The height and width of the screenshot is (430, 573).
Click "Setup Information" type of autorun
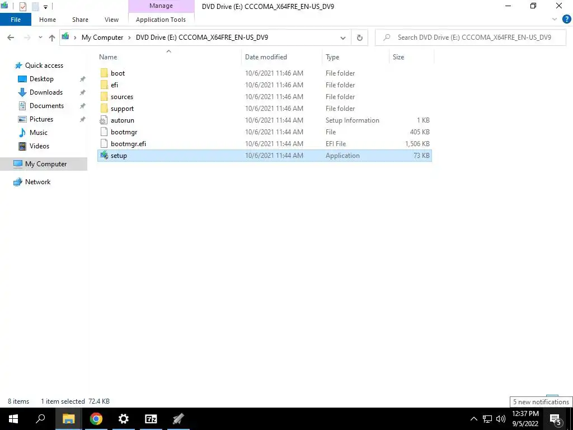353,120
